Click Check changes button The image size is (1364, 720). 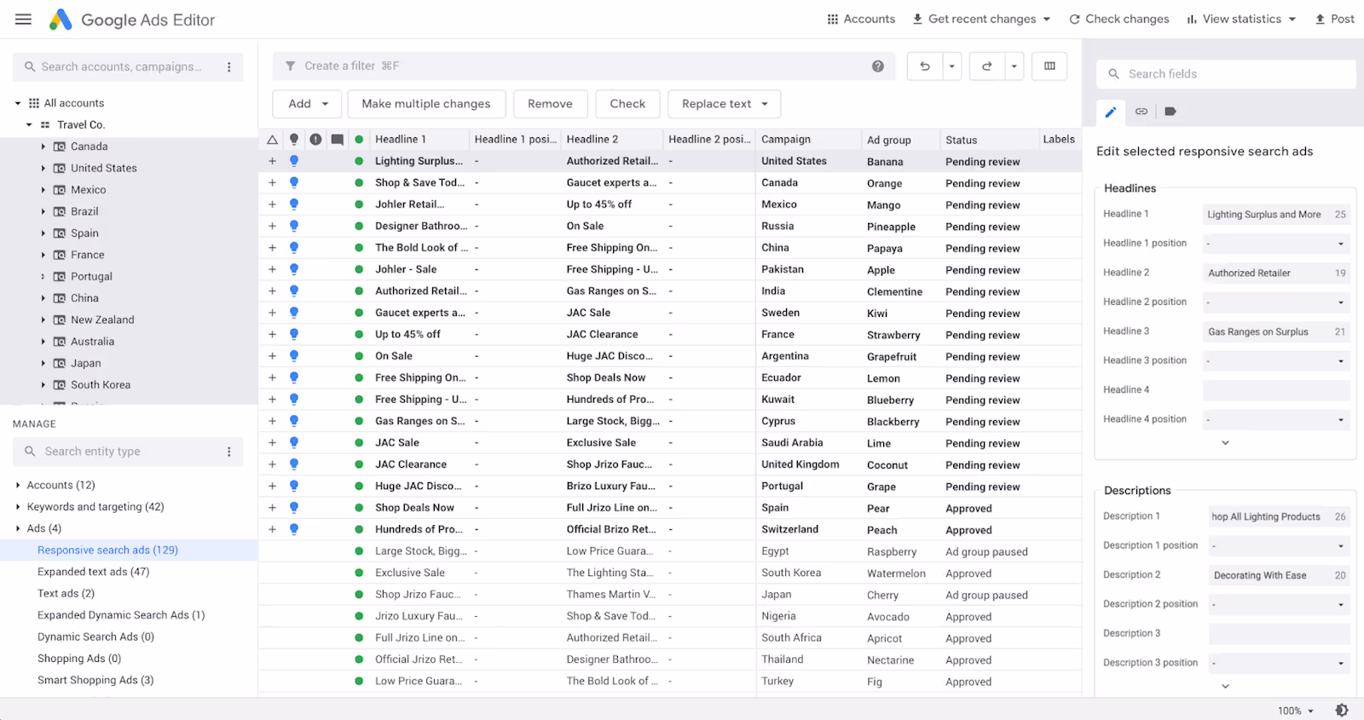(1119, 19)
